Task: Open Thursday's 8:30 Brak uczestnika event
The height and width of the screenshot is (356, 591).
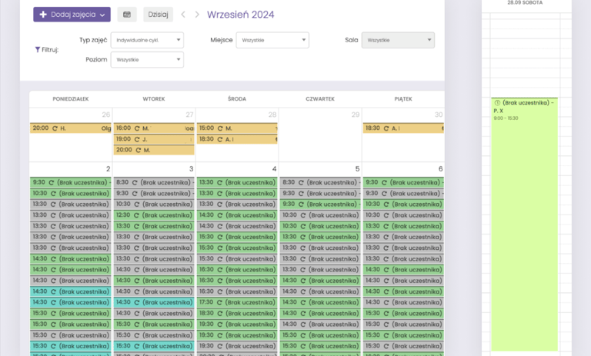Action: (320, 182)
